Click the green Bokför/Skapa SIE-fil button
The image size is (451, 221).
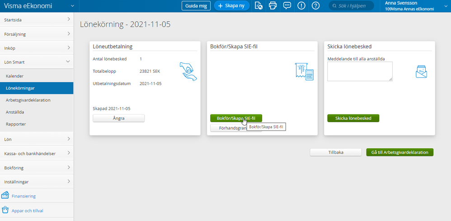[x=236, y=118]
